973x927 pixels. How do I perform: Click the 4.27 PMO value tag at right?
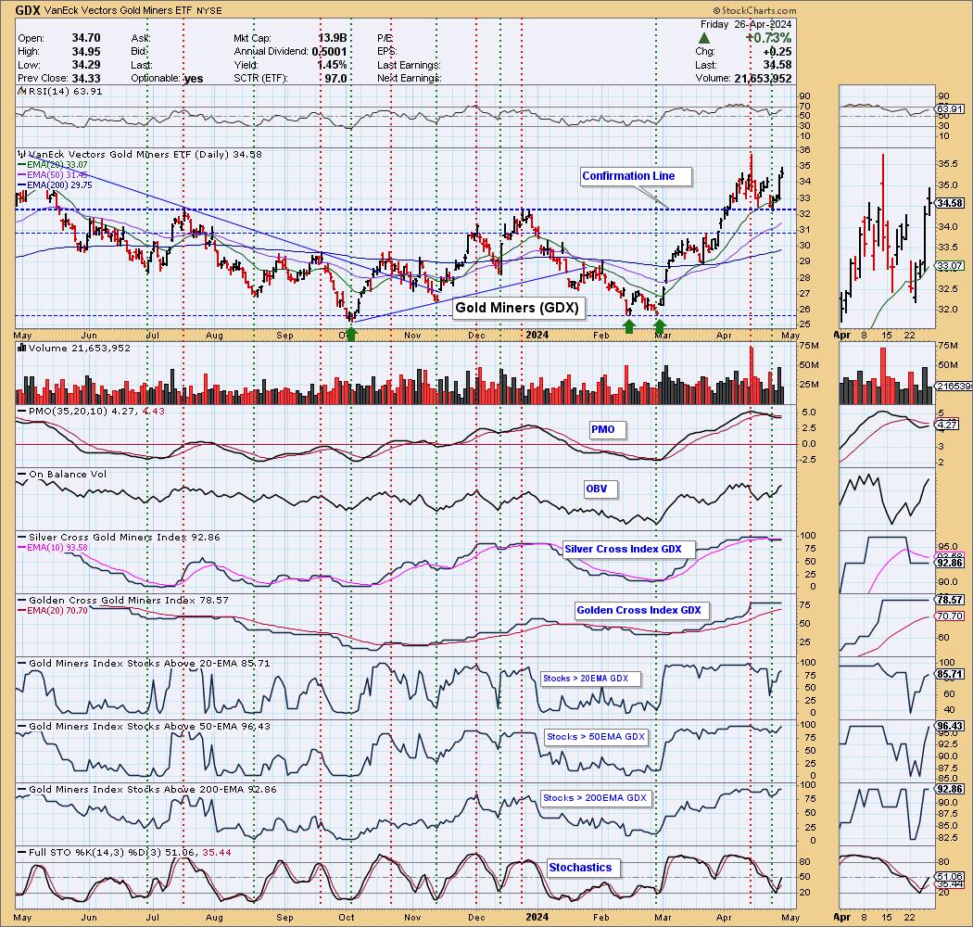coord(948,425)
